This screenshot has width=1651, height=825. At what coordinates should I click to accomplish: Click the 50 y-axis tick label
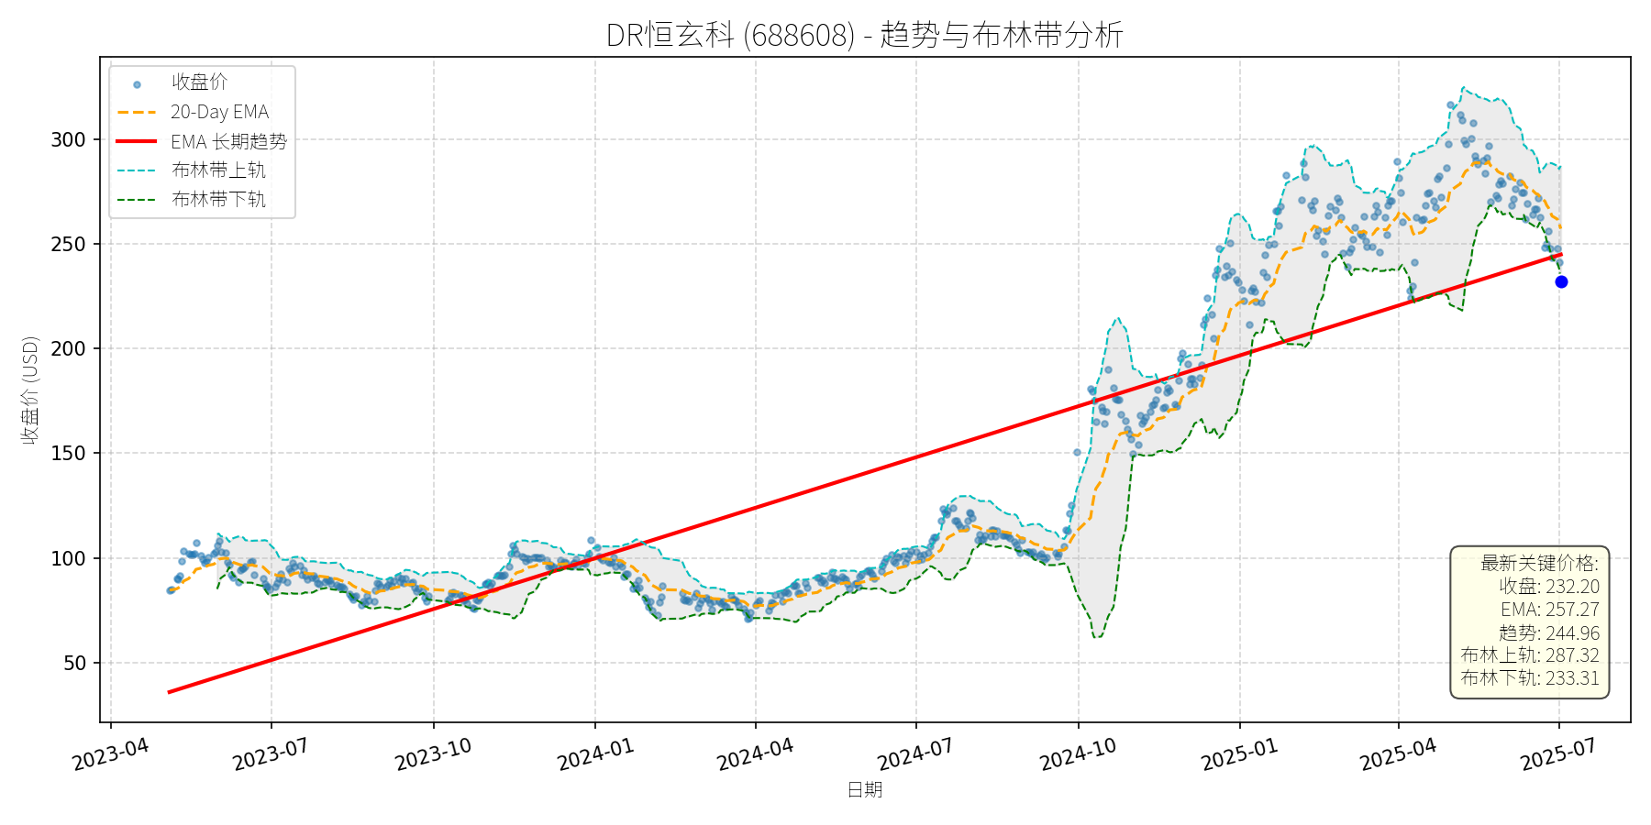(x=74, y=663)
